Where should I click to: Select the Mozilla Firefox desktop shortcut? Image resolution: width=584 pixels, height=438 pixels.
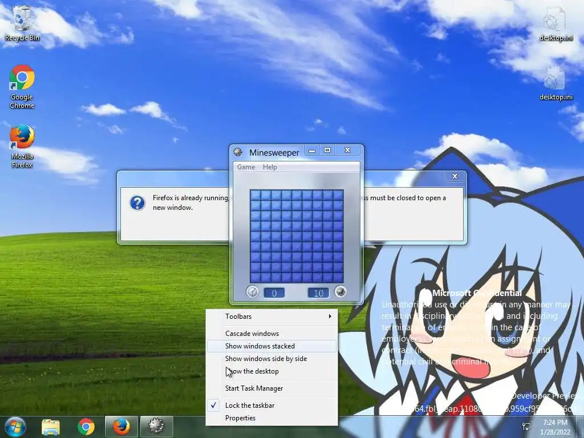(x=22, y=146)
